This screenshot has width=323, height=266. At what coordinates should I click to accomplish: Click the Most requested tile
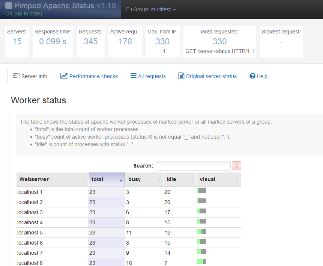(x=220, y=41)
